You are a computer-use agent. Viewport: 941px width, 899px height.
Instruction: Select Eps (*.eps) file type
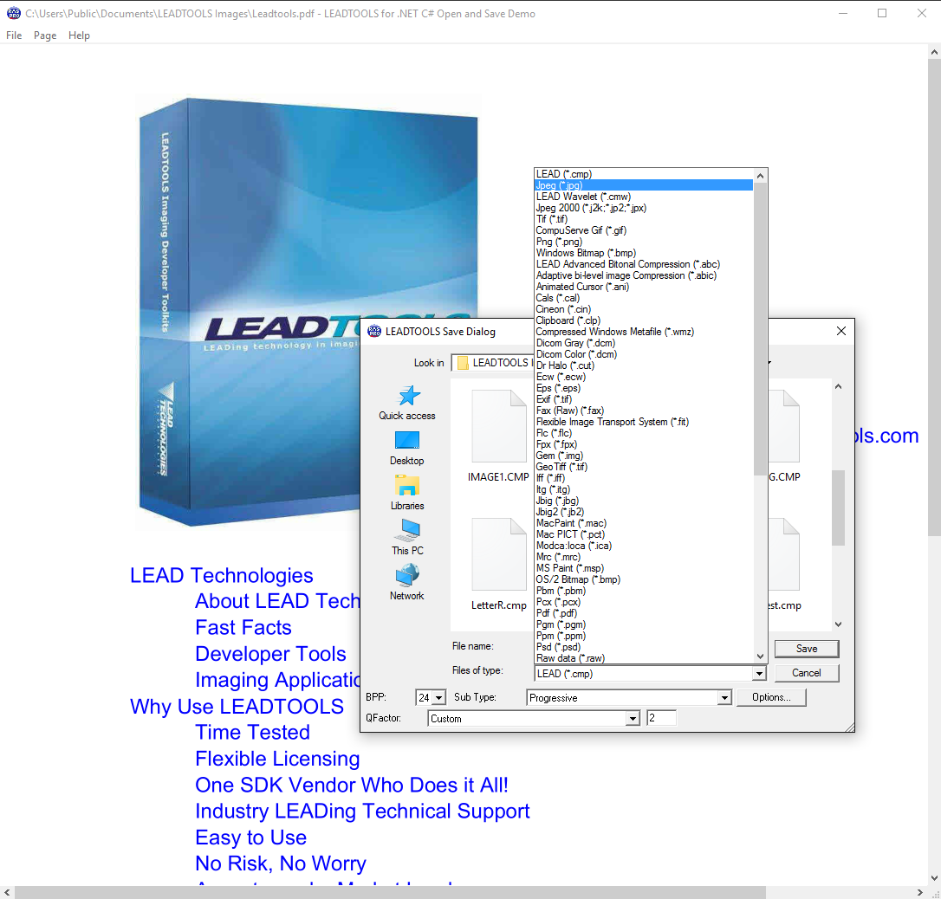click(x=643, y=388)
